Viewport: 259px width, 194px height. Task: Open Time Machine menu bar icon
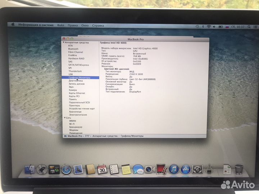[x=197, y=27]
